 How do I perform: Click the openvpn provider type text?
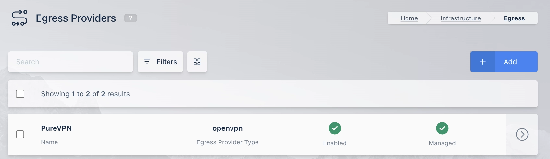coord(227,128)
